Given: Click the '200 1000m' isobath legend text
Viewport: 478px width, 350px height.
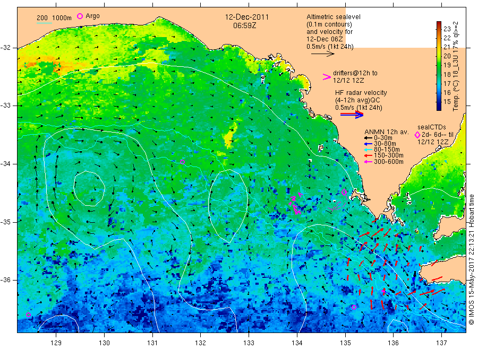Looking at the screenshot, I should [x=54, y=18].
